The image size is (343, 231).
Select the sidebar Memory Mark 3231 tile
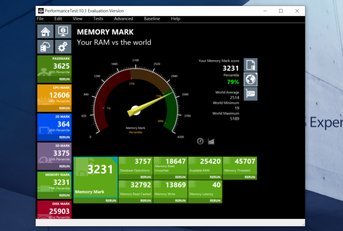54,182
